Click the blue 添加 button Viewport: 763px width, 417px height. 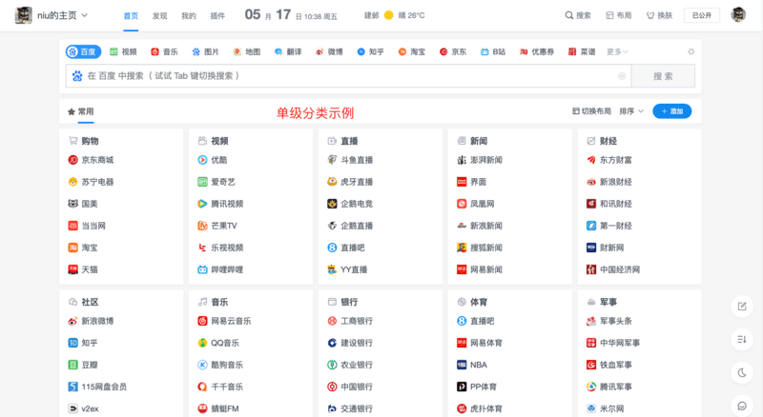672,111
